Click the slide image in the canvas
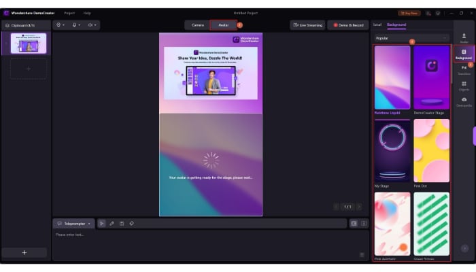The image size is (476, 272). coord(211,73)
